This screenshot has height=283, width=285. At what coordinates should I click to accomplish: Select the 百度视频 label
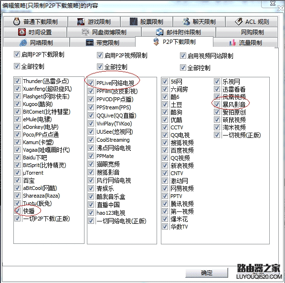tap(182, 150)
